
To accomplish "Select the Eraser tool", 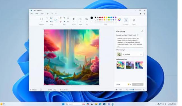I will coord(60,21).
